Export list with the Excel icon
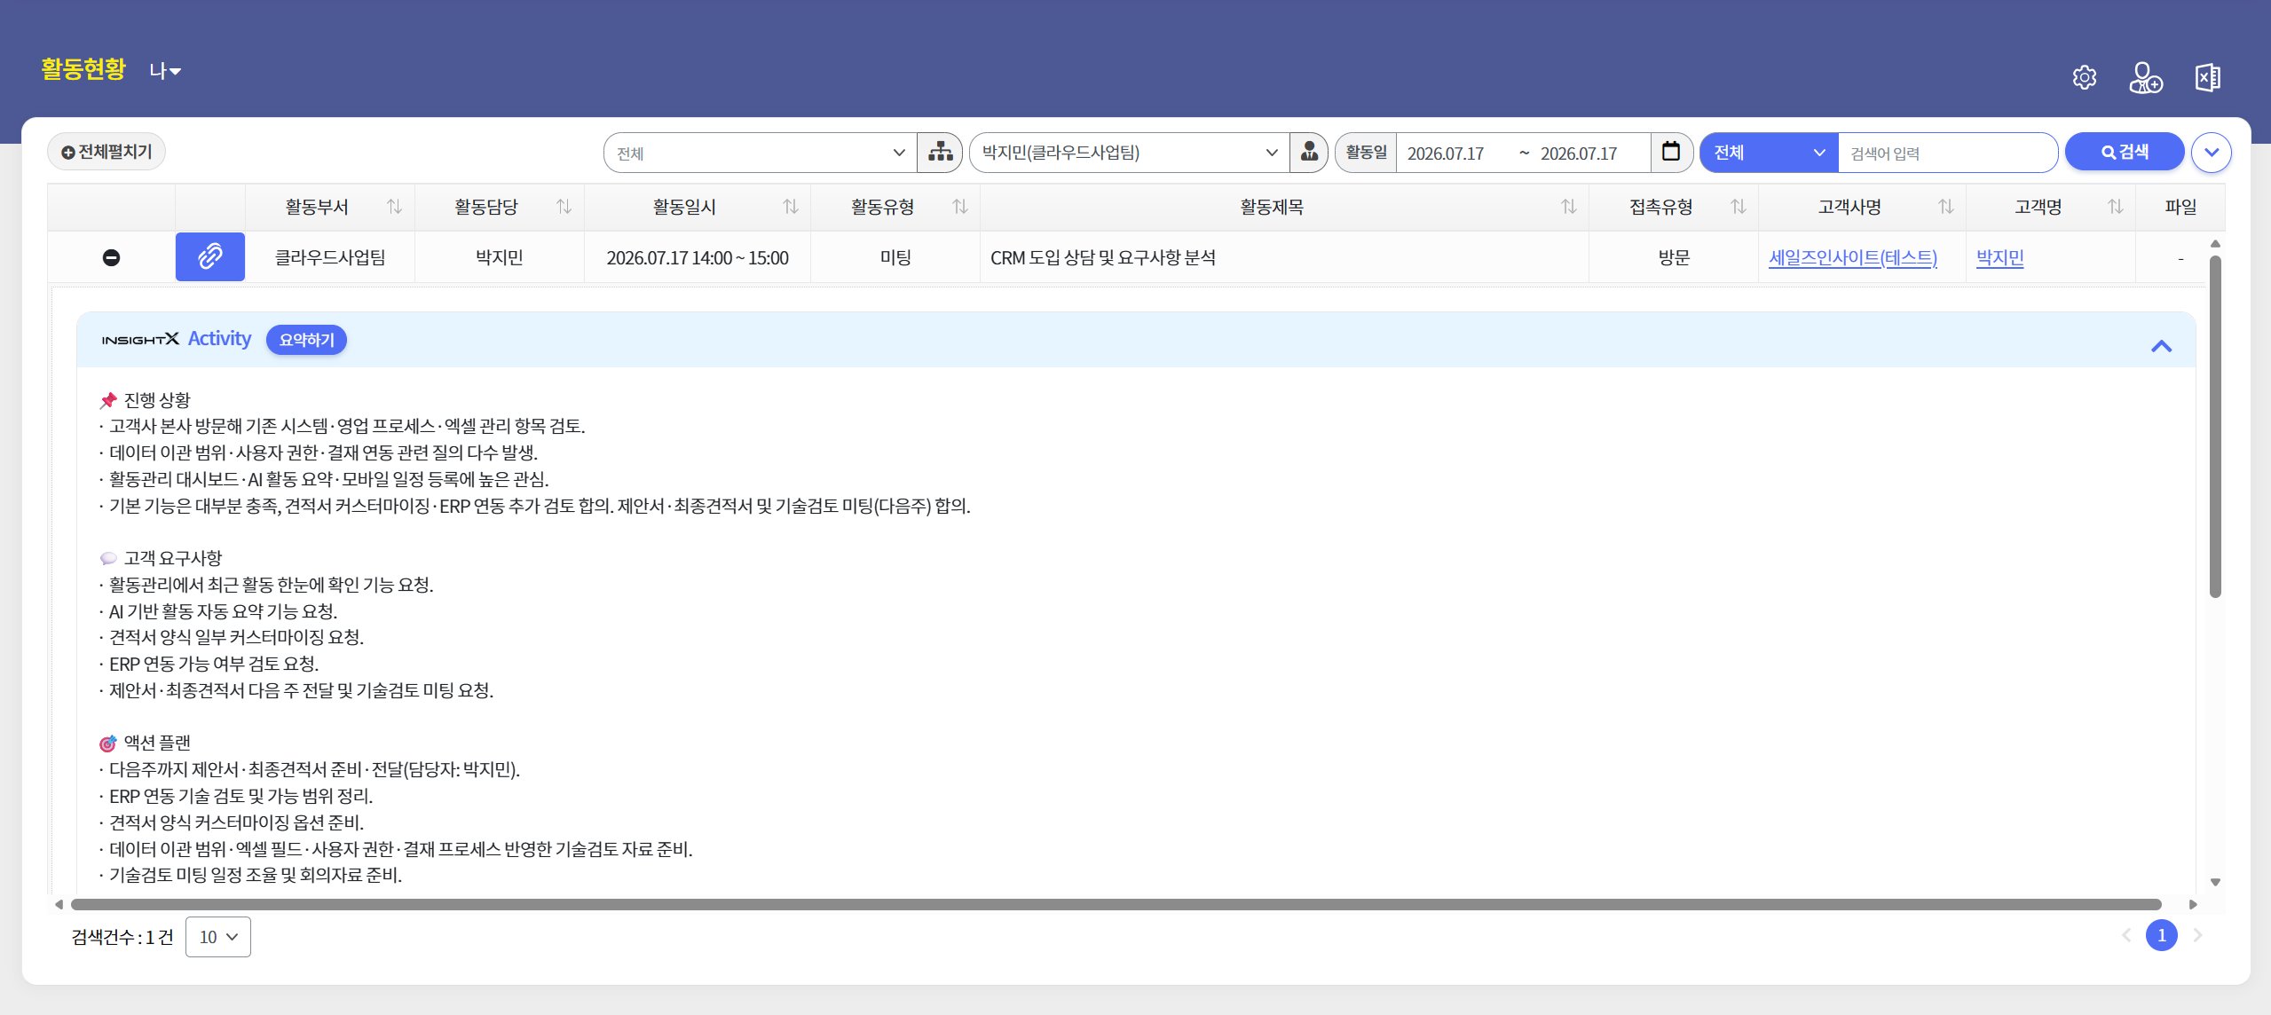 (x=2207, y=78)
